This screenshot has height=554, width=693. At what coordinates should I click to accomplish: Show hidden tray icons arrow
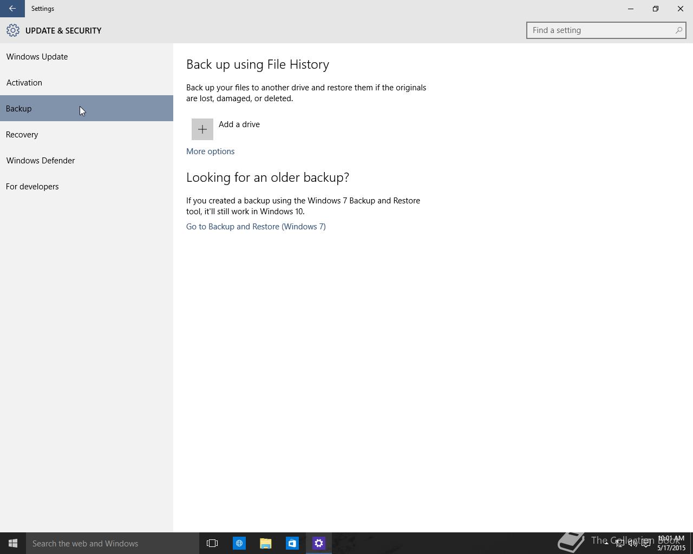click(x=606, y=543)
